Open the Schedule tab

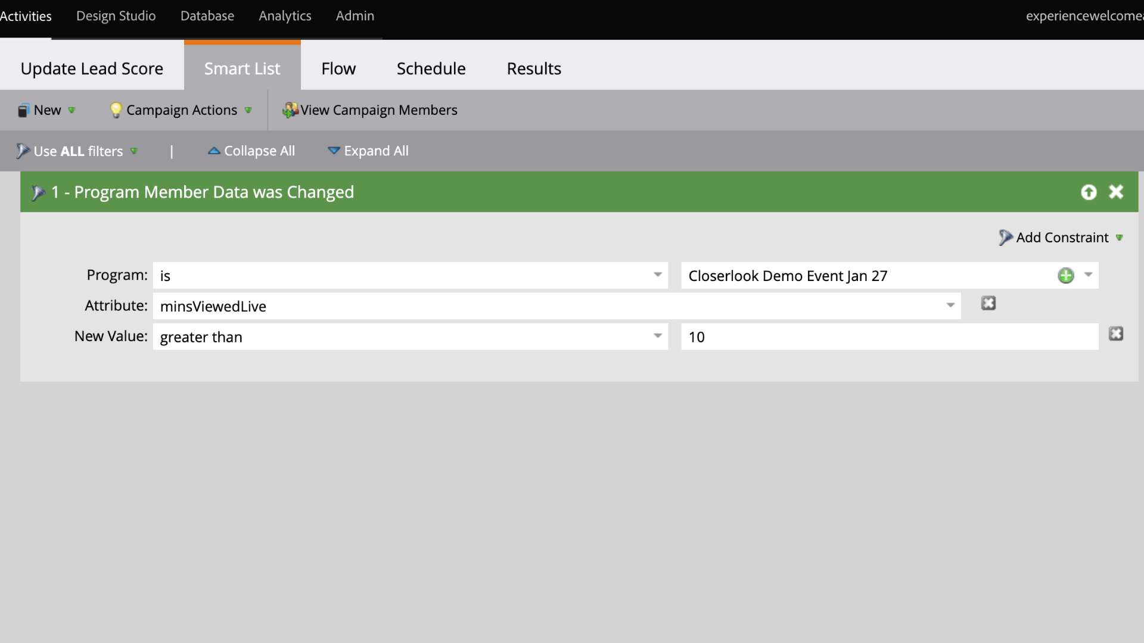coord(431,68)
